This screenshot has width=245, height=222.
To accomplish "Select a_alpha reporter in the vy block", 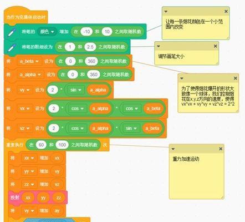I will tap(98, 90).
